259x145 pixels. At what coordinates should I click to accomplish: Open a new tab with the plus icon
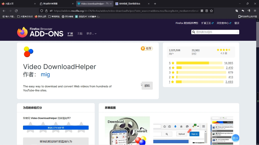pyautogui.click(x=155, y=4)
